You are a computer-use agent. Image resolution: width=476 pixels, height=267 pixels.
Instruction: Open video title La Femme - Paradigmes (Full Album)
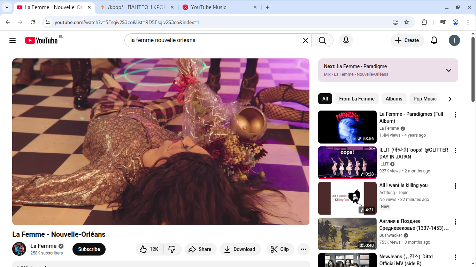pos(411,118)
